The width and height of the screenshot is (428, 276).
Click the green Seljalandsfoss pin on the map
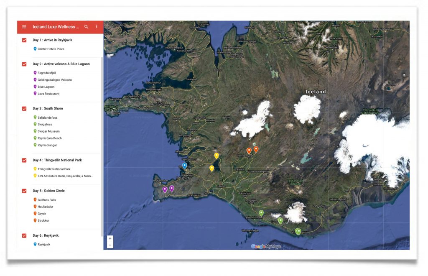click(261, 213)
